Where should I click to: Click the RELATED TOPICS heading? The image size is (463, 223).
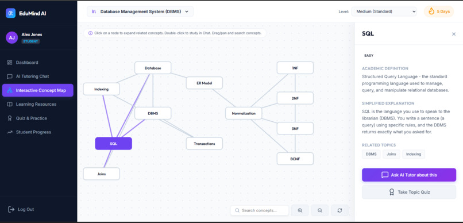coord(379,145)
